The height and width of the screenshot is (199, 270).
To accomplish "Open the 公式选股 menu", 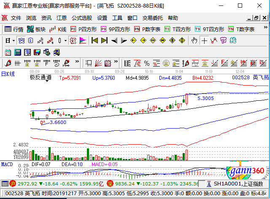I will pos(82,18).
